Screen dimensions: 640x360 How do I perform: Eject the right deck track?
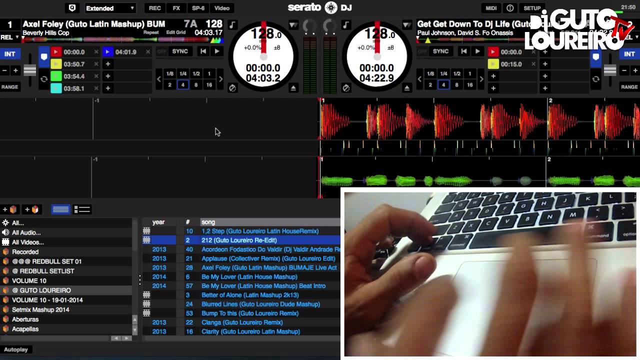[x=406, y=88]
